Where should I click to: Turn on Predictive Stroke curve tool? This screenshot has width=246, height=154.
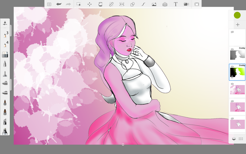(143, 4)
